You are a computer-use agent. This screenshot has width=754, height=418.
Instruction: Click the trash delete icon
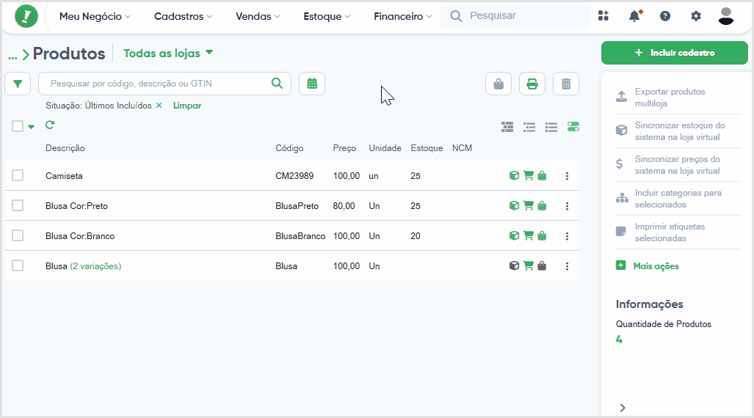565,84
